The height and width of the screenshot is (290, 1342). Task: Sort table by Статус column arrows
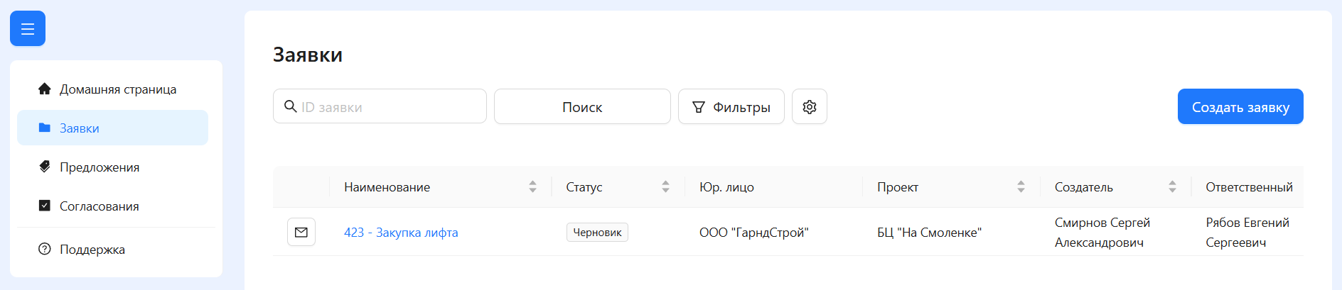pyautogui.click(x=665, y=186)
